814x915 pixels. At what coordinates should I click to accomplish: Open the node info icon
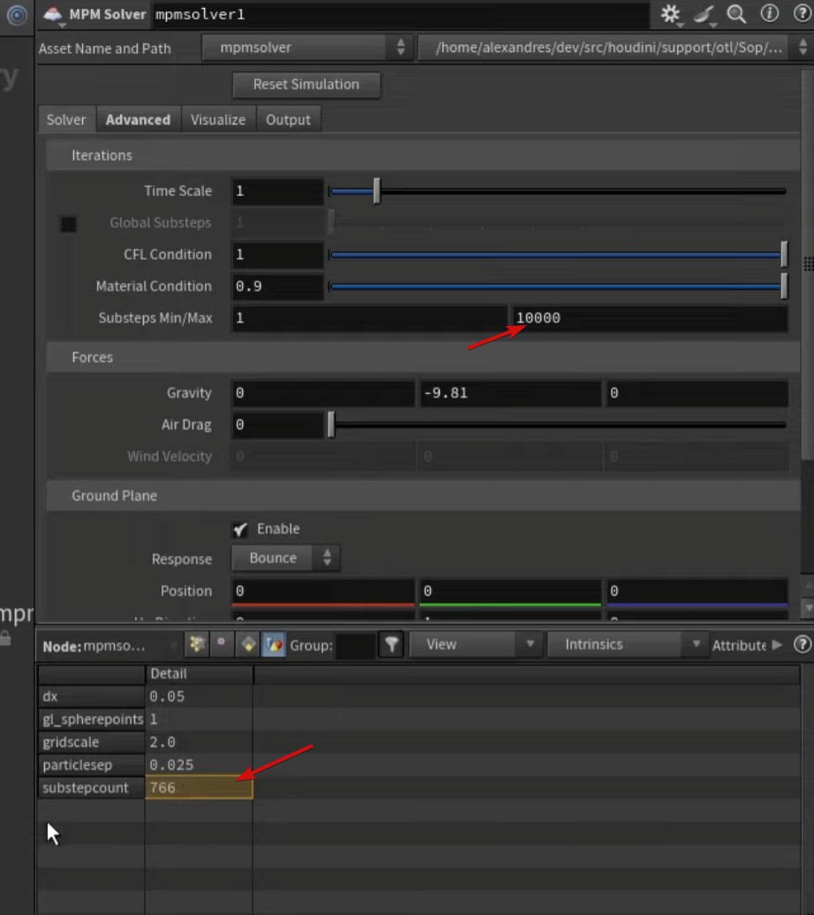pos(770,13)
